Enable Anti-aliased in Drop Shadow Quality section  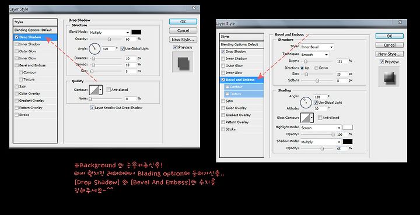click(x=108, y=90)
